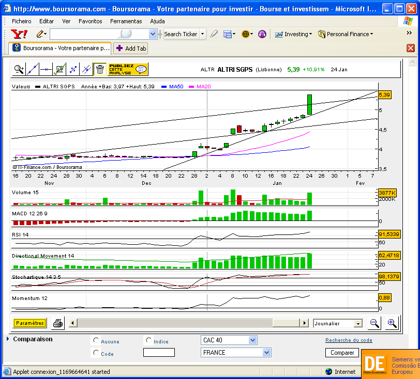
Task: Click the Yahoo! logo in toolbar
Action: pos(19,34)
